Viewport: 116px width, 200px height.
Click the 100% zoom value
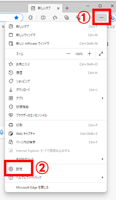[79, 54]
